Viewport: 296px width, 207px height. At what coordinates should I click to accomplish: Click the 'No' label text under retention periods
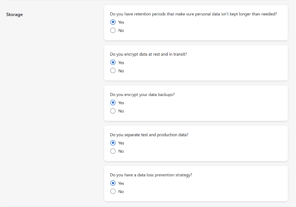(x=121, y=30)
